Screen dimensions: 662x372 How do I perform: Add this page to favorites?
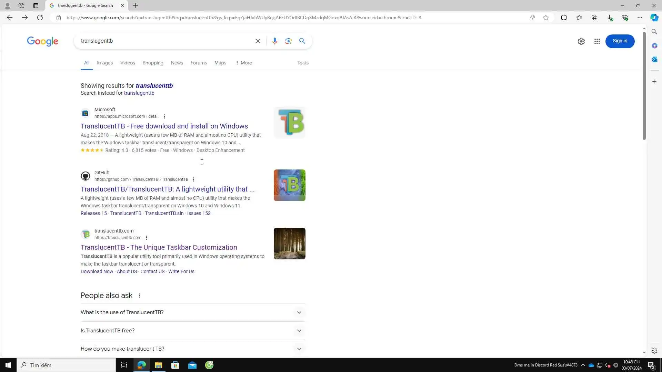(545, 18)
